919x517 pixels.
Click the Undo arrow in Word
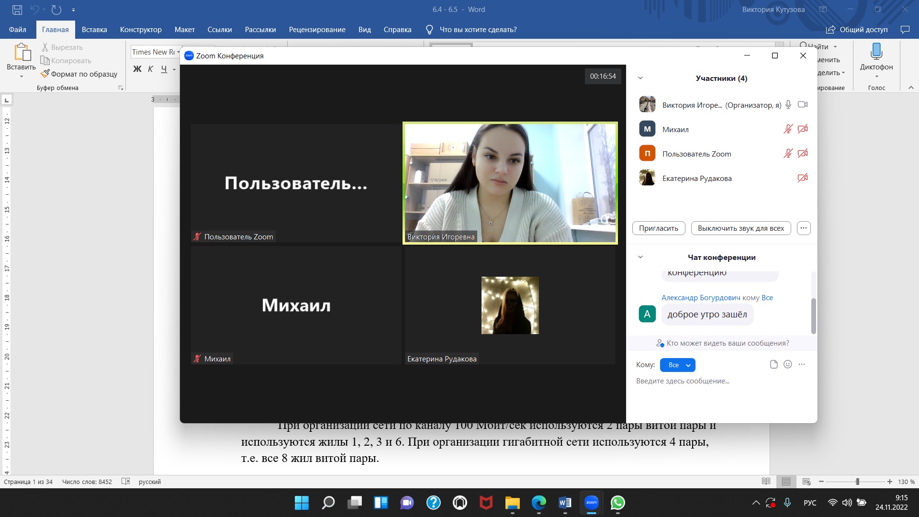(35, 10)
